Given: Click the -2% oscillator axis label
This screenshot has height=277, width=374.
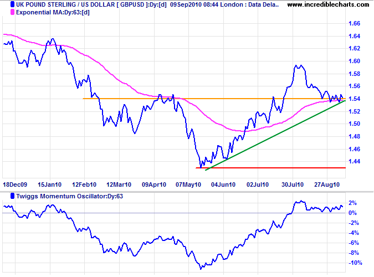Looking at the screenshot, I should click(353, 223).
